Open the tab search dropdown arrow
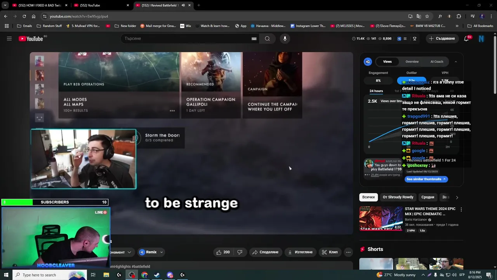This screenshot has height=280, width=497. [5, 5]
